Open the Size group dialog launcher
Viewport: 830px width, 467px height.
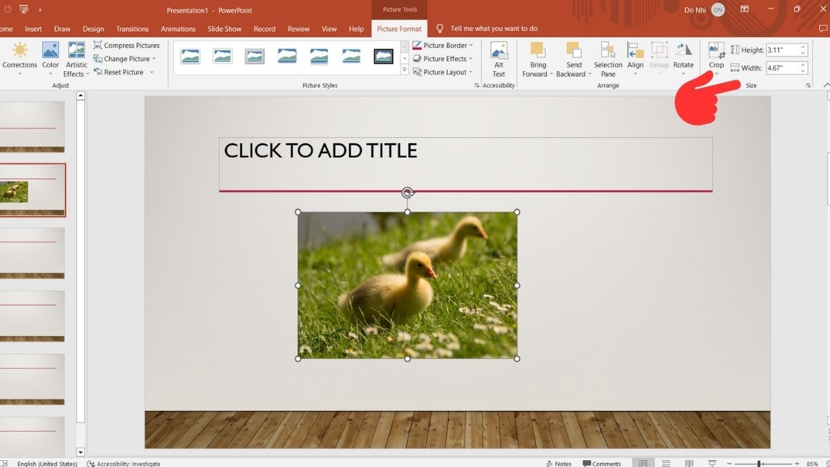808,86
